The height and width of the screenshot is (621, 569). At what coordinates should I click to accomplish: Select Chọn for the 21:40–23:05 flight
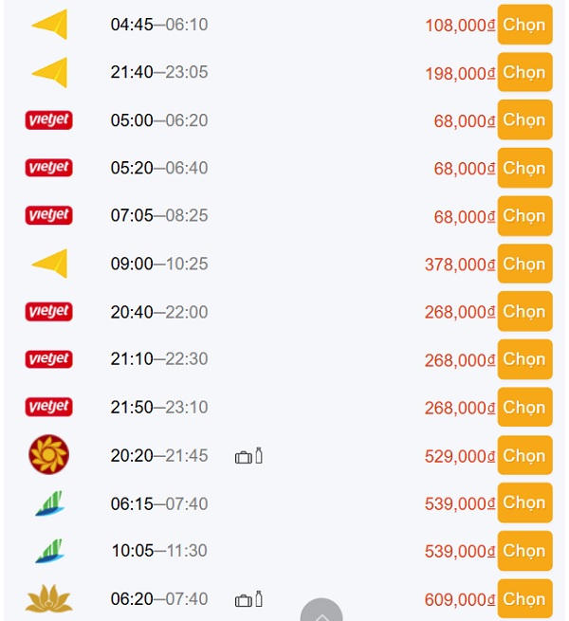524,72
